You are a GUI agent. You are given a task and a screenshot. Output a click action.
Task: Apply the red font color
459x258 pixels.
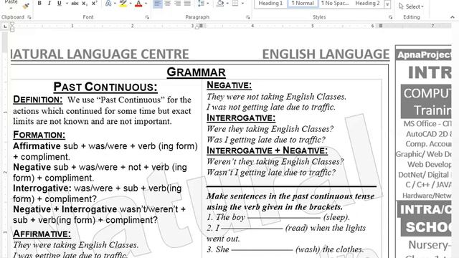click(x=138, y=3)
